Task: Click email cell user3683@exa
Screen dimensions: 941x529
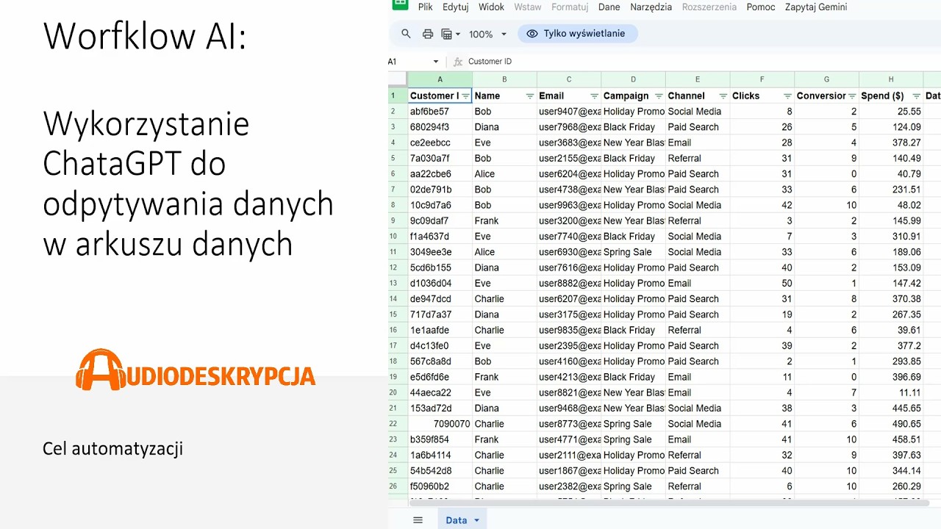Action: (569, 143)
